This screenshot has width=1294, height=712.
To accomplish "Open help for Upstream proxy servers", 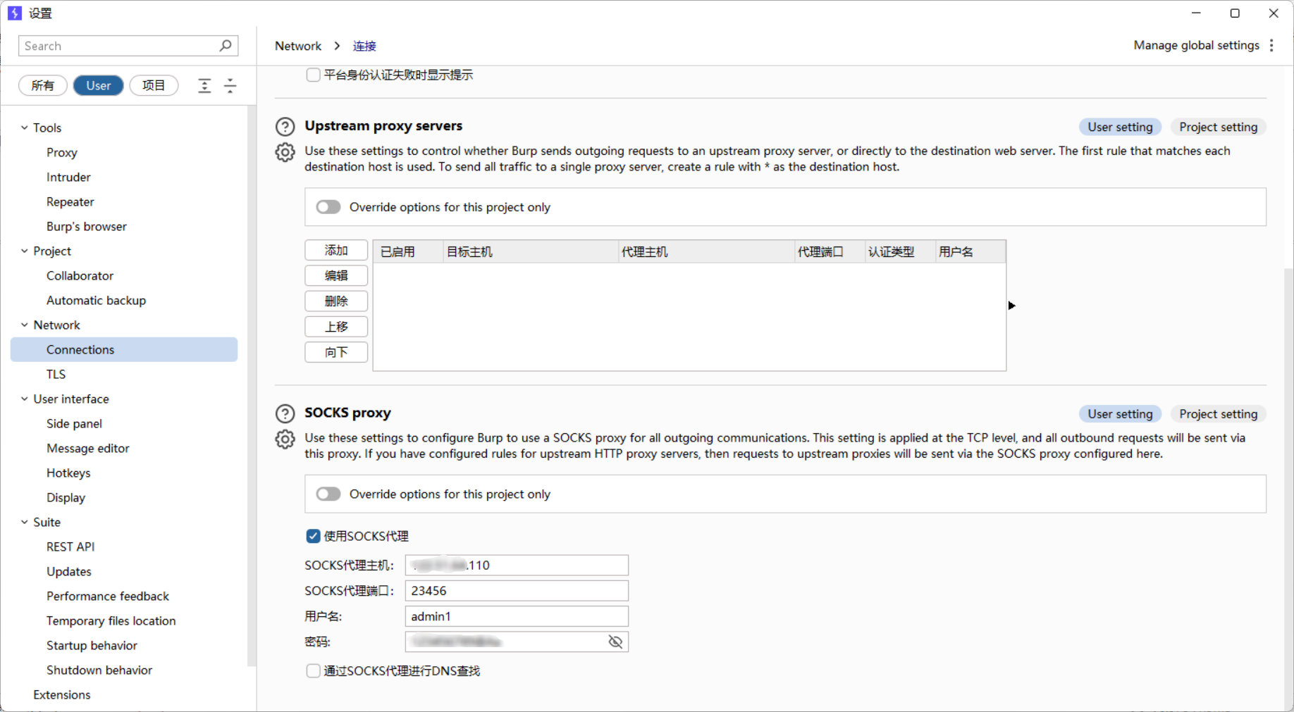I will (x=285, y=127).
